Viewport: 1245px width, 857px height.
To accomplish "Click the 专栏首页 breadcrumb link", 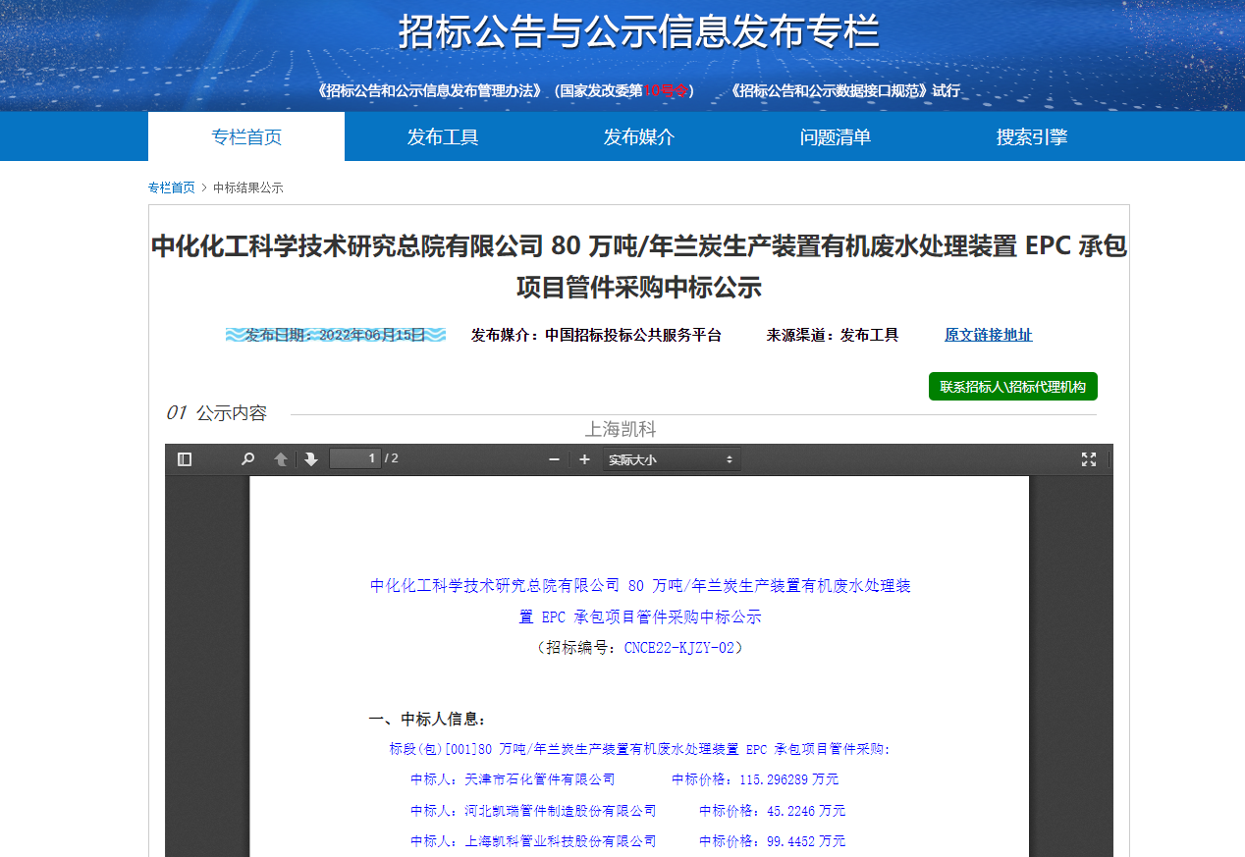I will [x=172, y=187].
